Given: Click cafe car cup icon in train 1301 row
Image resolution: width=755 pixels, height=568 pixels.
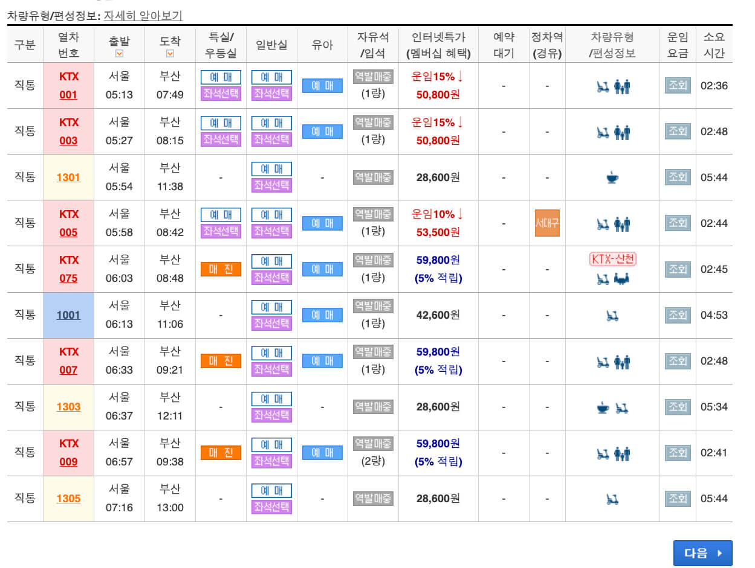Looking at the screenshot, I should tap(612, 177).
